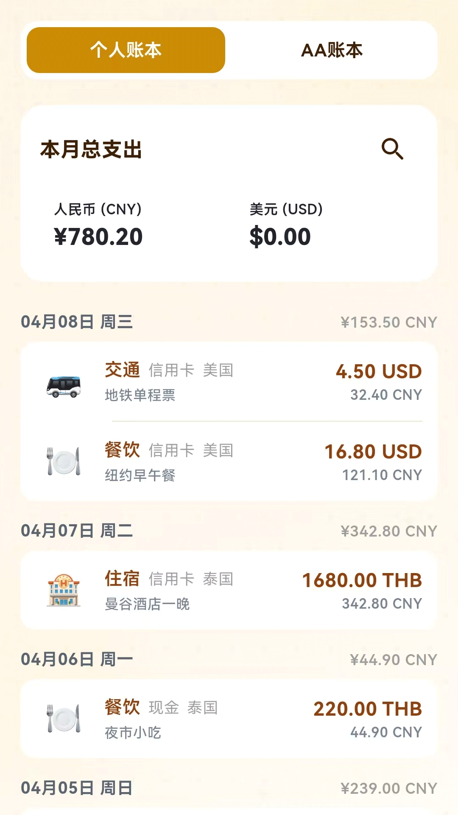Open the 夜市小吃 dining entry
458x815 pixels.
pyautogui.click(x=229, y=719)
